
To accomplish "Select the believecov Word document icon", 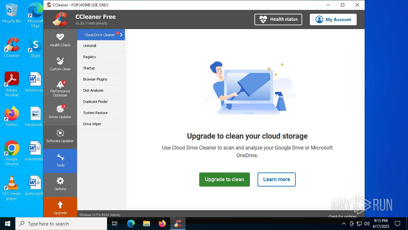I will [35, 82].
